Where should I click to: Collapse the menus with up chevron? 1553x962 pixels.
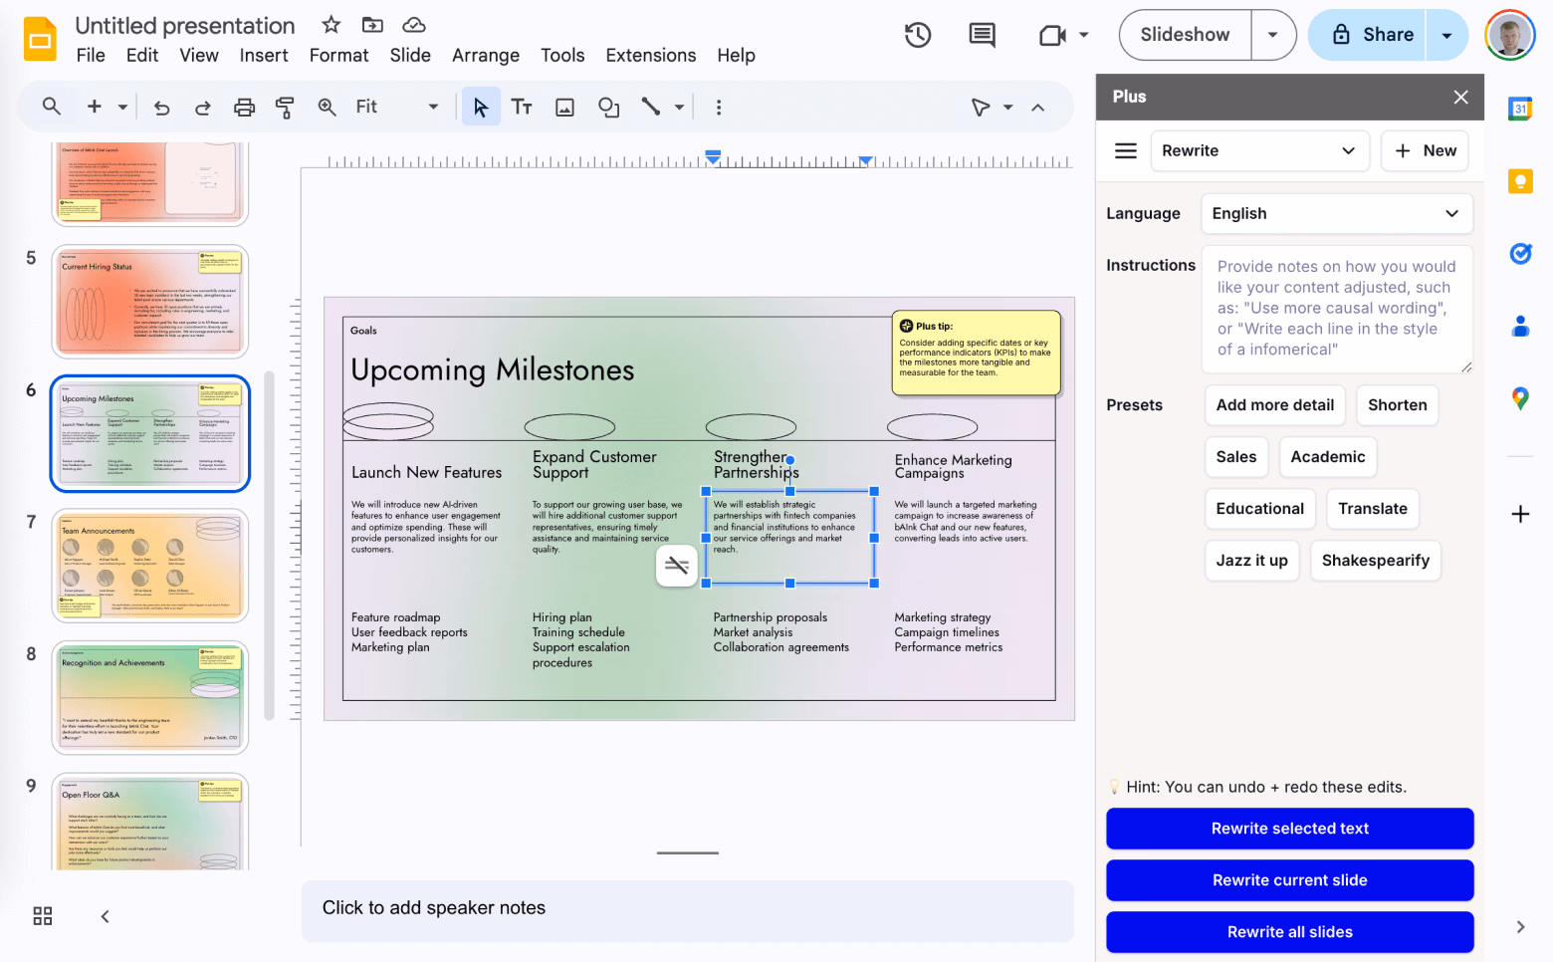pos(1037,108)
